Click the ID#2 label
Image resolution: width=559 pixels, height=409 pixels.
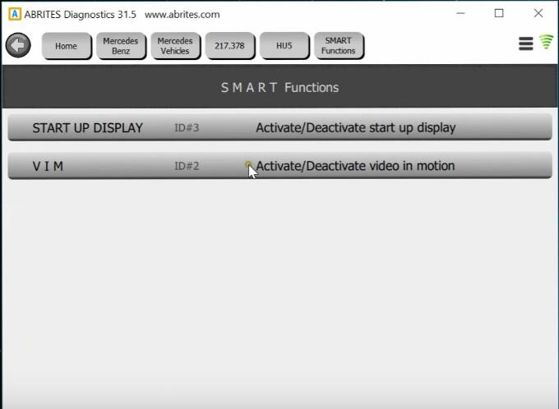click(187, 166)
